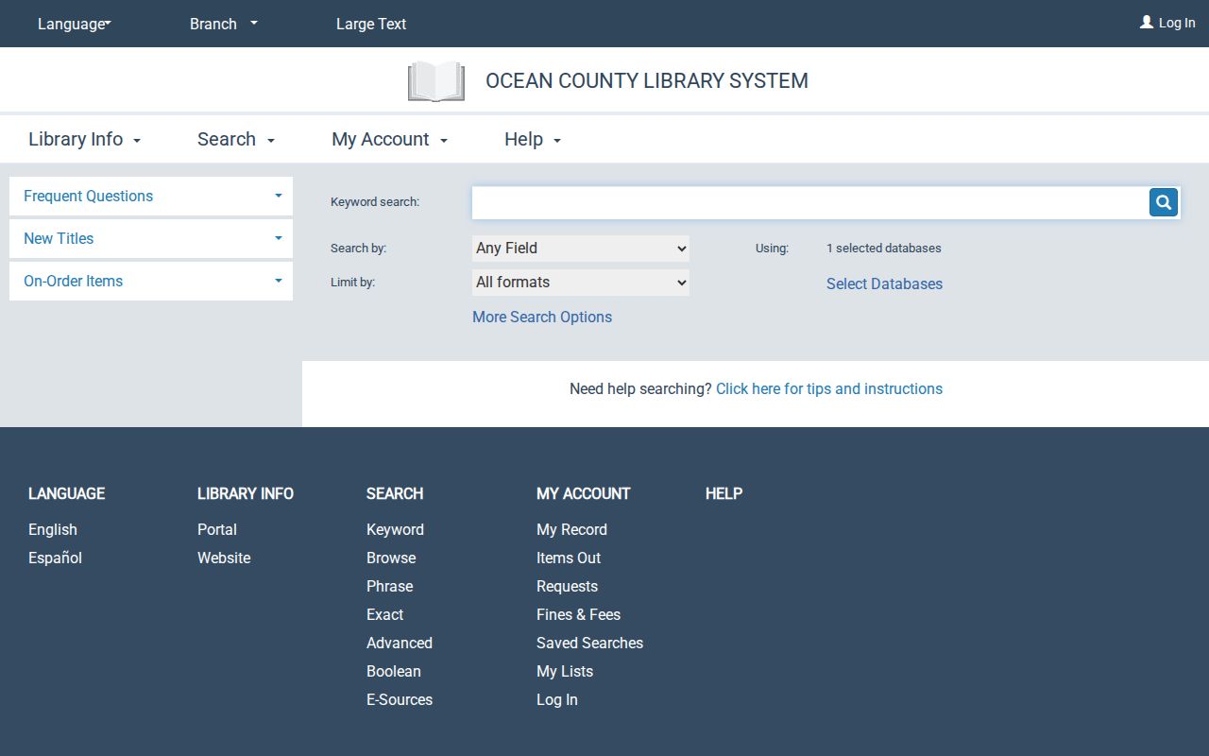Expand the Frequent Questions panel

(151, 196)
